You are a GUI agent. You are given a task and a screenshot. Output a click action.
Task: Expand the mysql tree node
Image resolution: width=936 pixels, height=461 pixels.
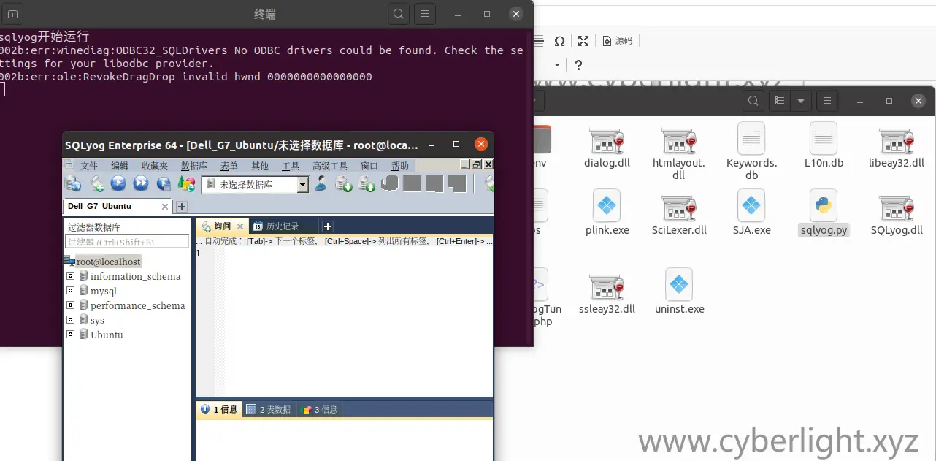[x=71, y=291]
